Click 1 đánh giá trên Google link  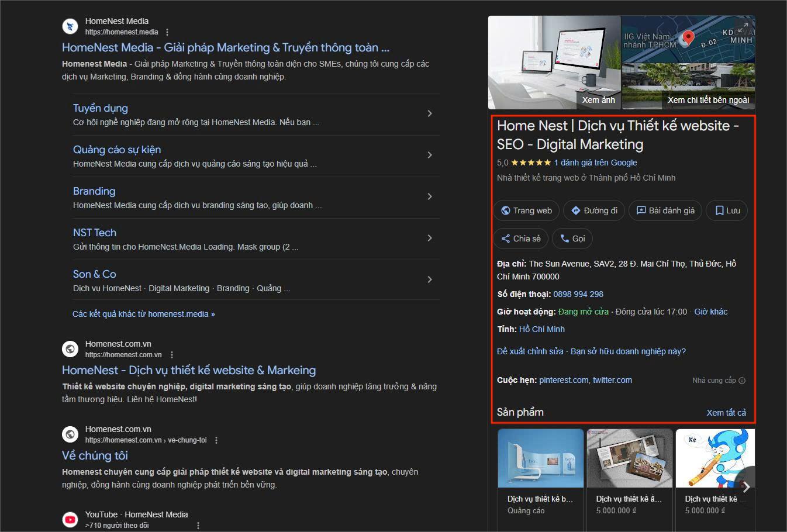tap(595, 163)
